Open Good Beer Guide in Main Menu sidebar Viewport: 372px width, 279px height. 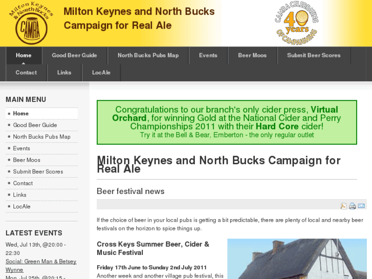pyautogui.click(x=42, y=125)
